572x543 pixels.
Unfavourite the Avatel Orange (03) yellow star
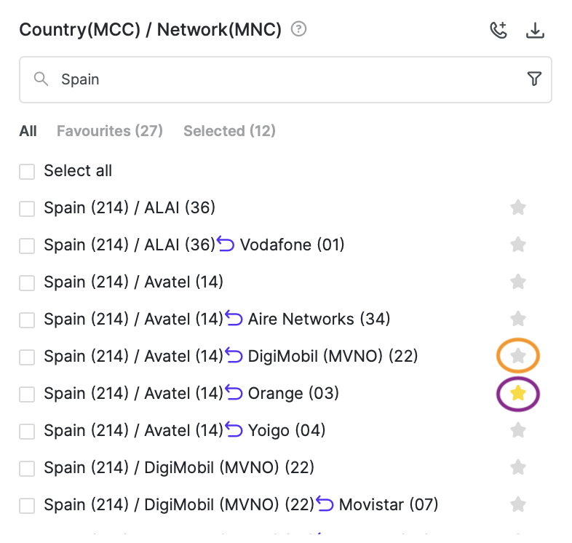click(517, 394)
